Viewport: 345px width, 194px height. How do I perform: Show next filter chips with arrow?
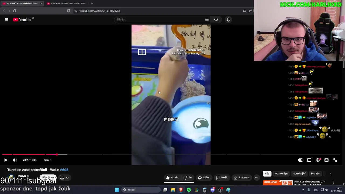tap(331, 174)
